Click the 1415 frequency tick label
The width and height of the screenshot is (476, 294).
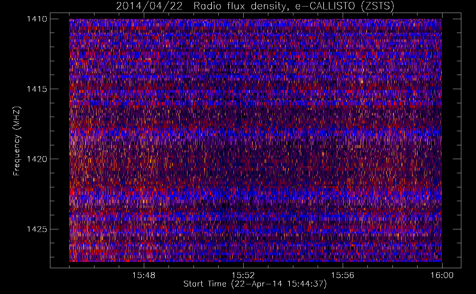(x=37, y=89)
